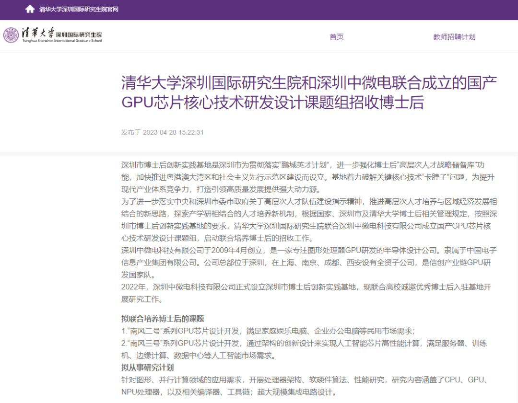This screenshot has width=518, height=403.
Task: Click the English school name under logo
Action: tap(62, 41)
